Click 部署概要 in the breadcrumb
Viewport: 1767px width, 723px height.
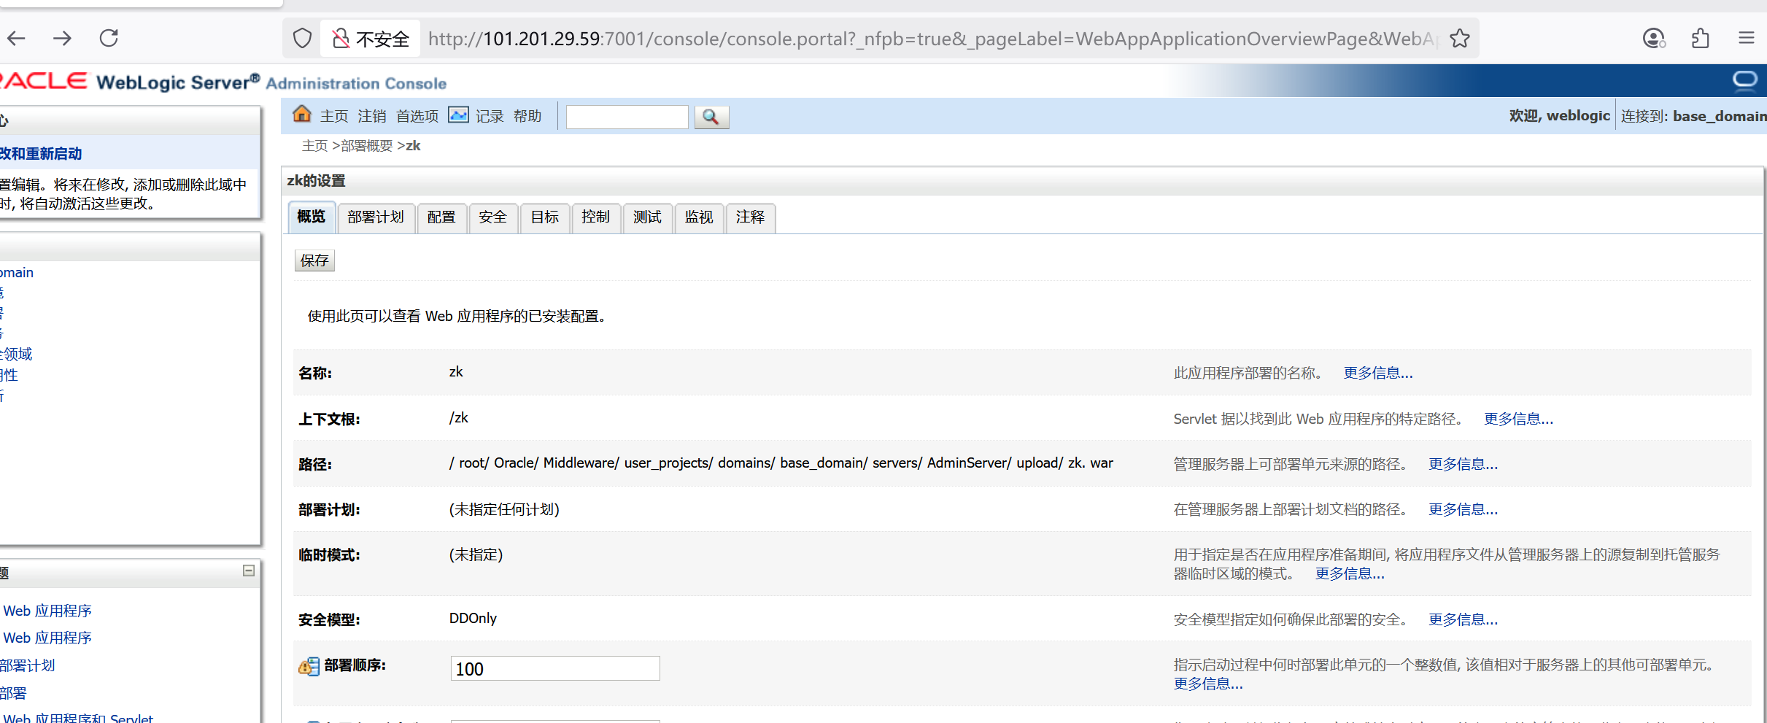click(367, 146)
